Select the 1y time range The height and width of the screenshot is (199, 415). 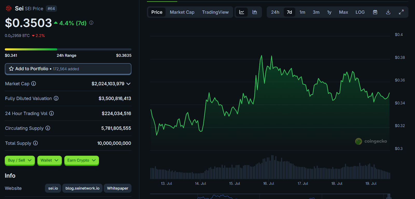click(329, 12)
